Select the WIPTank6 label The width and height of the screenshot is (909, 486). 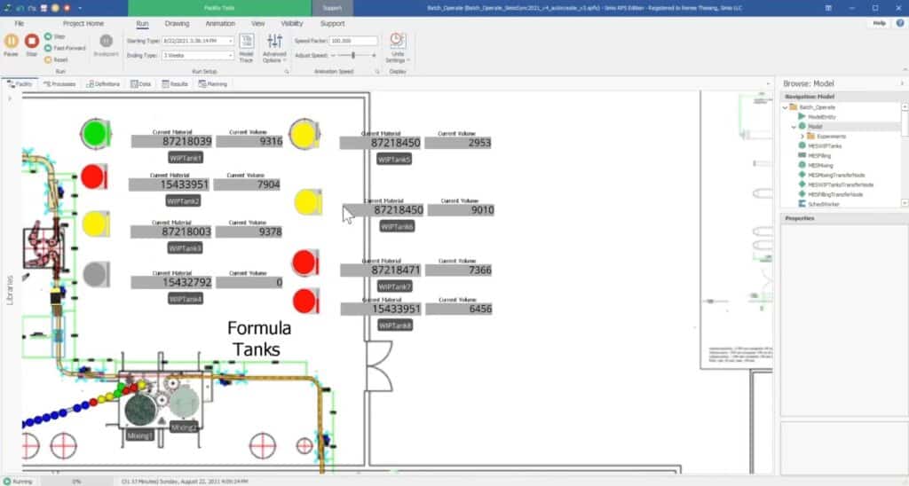point(397,226)
